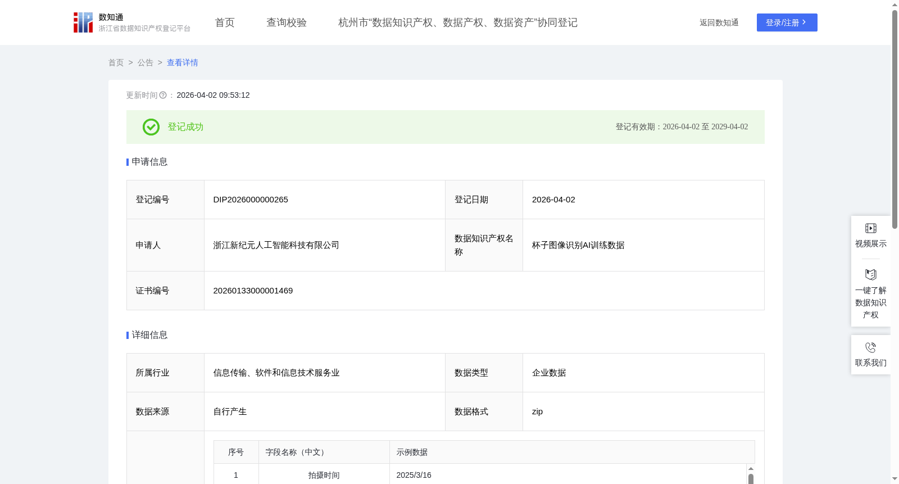Click the help icon beside 更新时间
The width and height of the screenshot is (899, 484).
pos(163,96)
